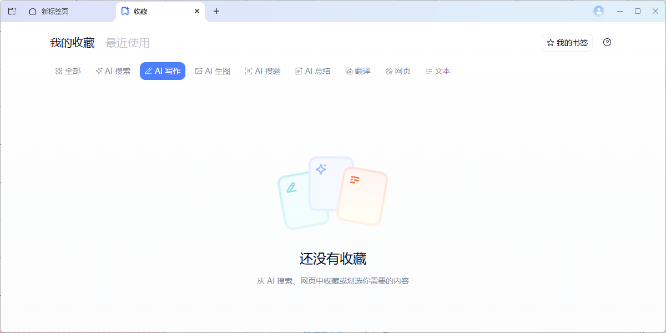Open the help question mark icon
This screenshot has width=666, height=333.
click(607, 43)
